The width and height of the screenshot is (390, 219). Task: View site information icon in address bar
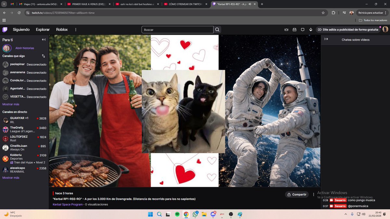tap(28, 13)
